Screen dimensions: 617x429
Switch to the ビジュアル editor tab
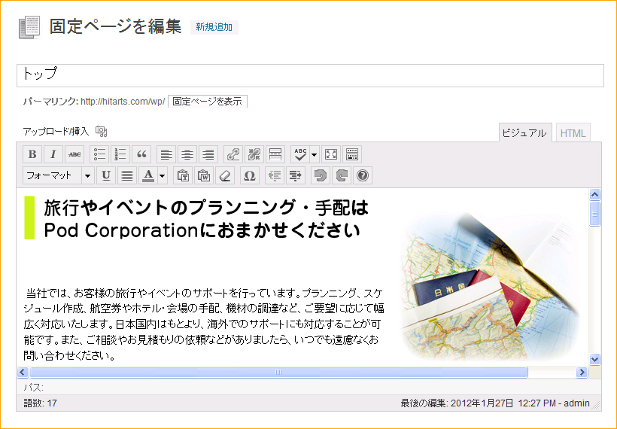point(525,133)
